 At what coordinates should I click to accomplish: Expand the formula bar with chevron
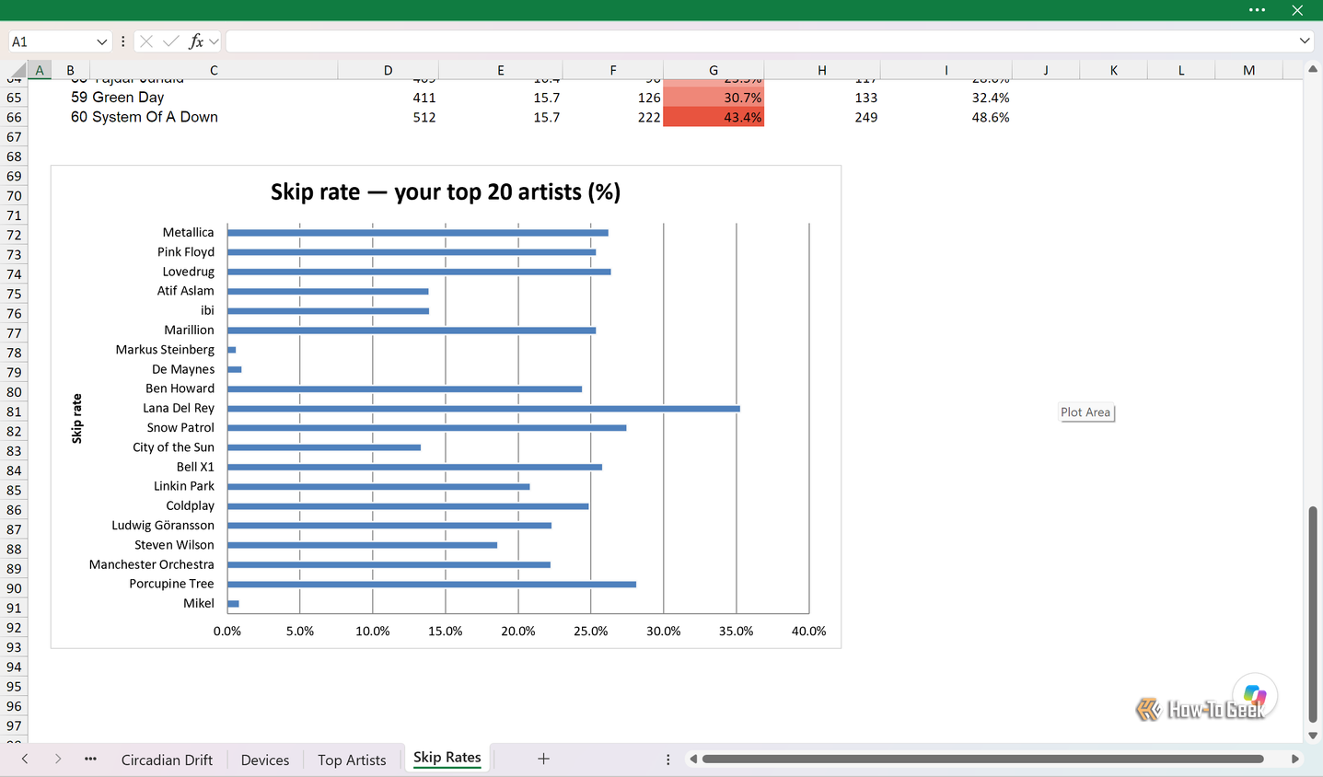1305,41
